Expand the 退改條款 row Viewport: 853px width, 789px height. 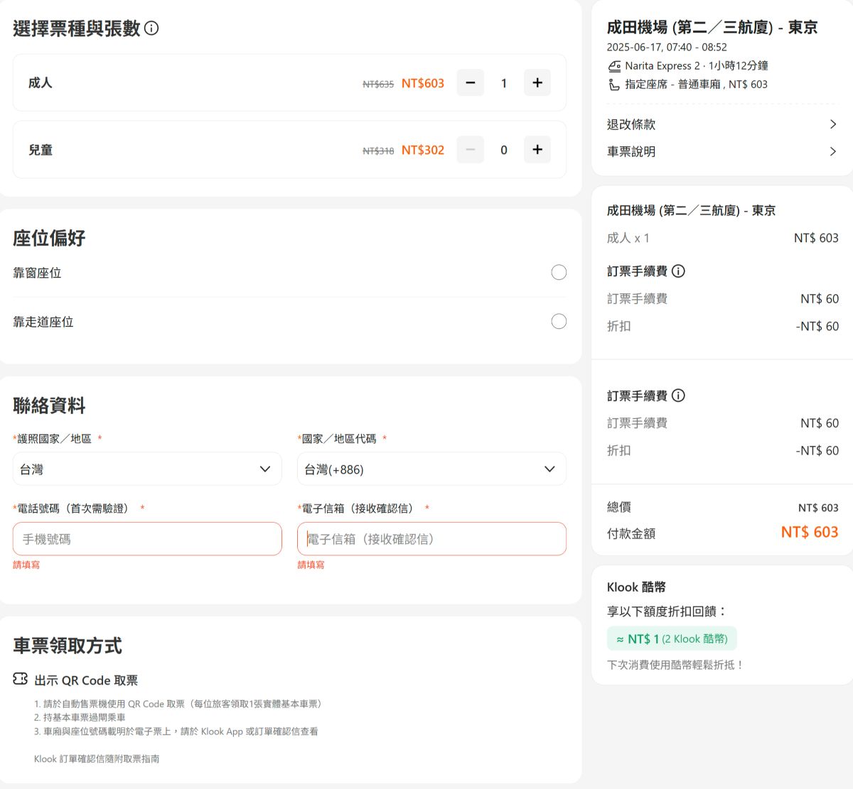(722, 124)
